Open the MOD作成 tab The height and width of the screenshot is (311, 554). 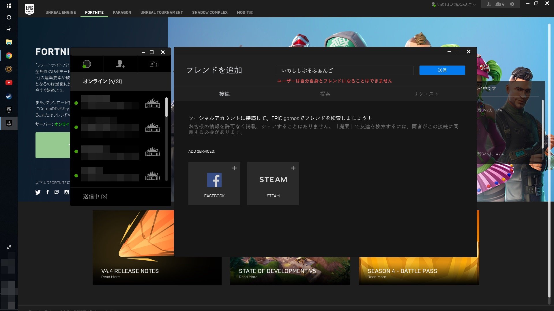click(x=245, y=12)
